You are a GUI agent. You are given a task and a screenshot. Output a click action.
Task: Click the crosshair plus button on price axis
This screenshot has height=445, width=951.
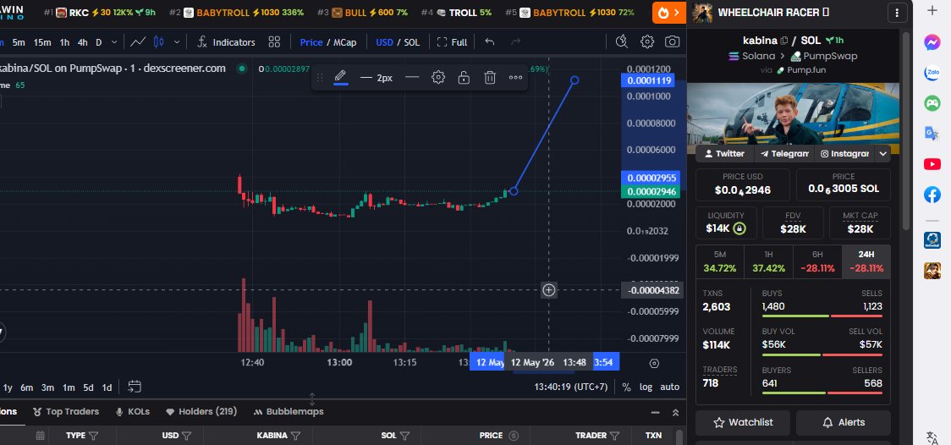(548, 290)
